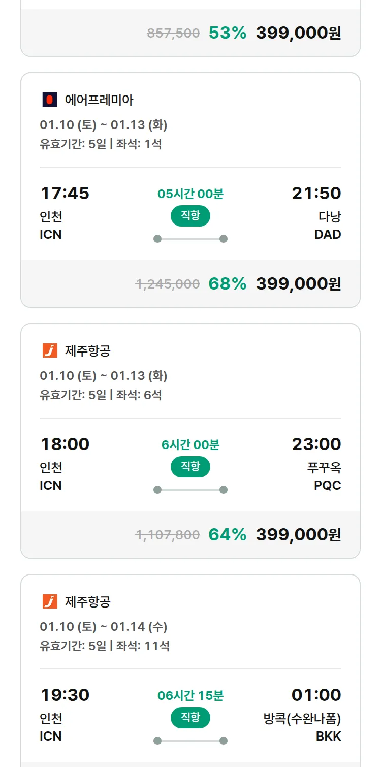Image resolution: width=381 pixels, height=767 pixels.
Task: Click the 직항 badge on Phu Quoc flight
Action: click(190, 467)
